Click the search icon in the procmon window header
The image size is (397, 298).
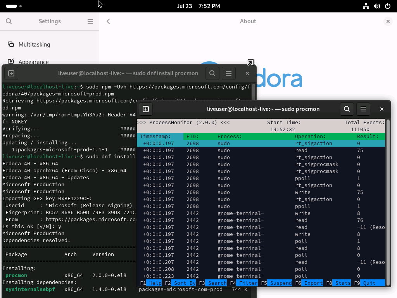pos(347,109)
